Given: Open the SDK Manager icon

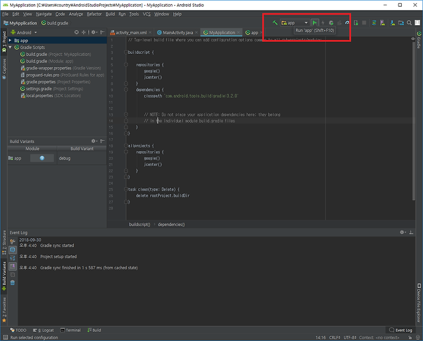Looking at the screenshot, I should (x=393, y=23).
